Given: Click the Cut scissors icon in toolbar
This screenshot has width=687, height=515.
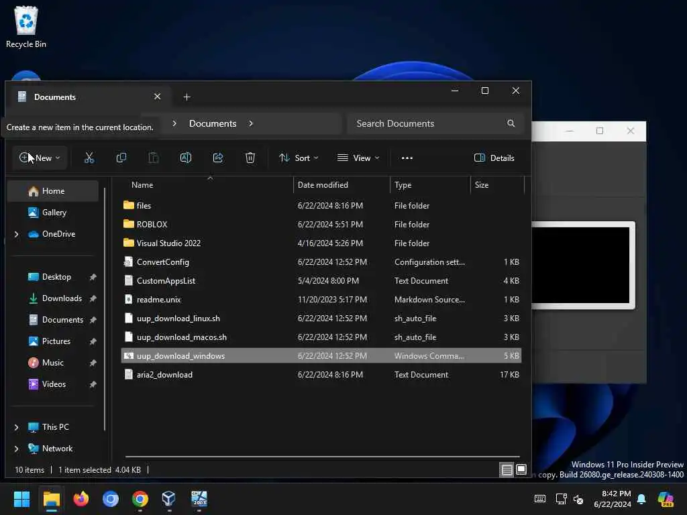Looking at the screenshot, I should [x=89, y=158].
